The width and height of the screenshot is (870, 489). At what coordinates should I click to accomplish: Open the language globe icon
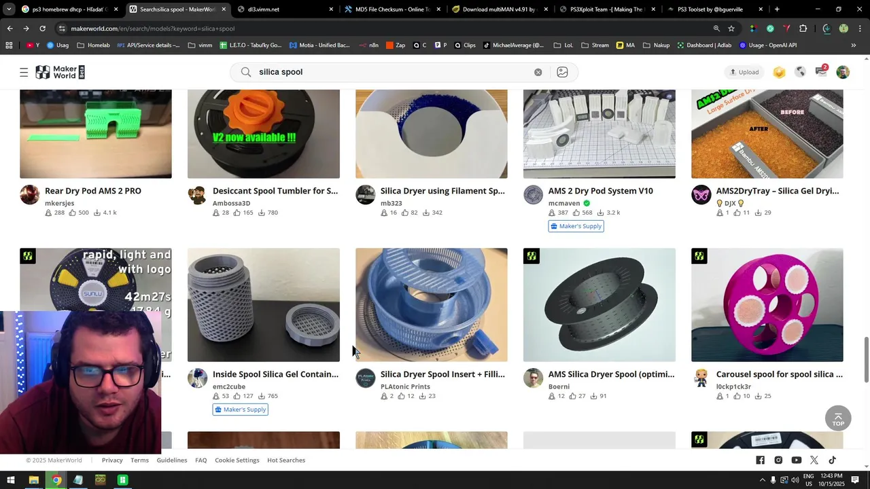(800, 72)
